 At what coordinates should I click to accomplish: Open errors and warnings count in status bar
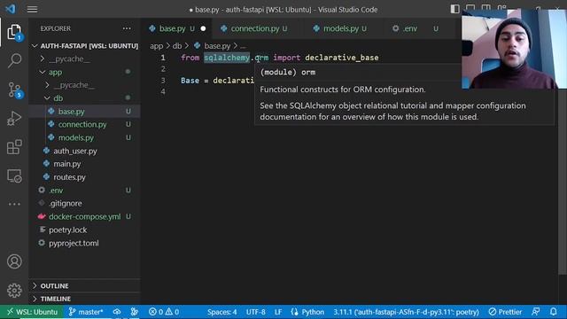[x=164, y=312]
